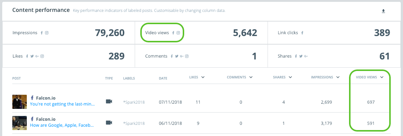Select the first Falcon.io post thumbnail
This screenshot has width=403, height=136.
(19, 101)
